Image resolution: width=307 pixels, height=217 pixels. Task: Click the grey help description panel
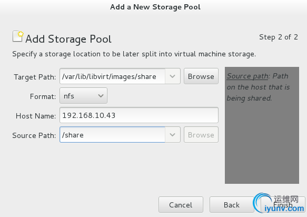[x=262, y=125]
